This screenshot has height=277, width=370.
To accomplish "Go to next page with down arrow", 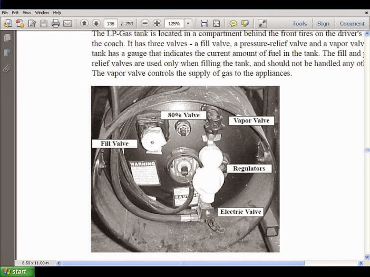I will click(x=96, y=23).
